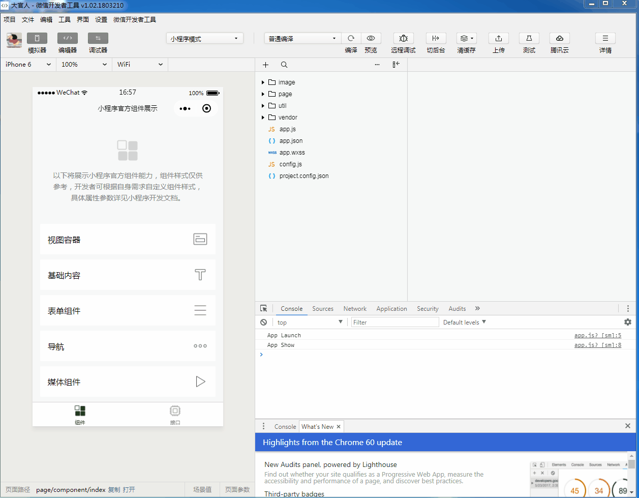Open the WiFi network dropdown
The image size is (639, 498).
[140, 65]
